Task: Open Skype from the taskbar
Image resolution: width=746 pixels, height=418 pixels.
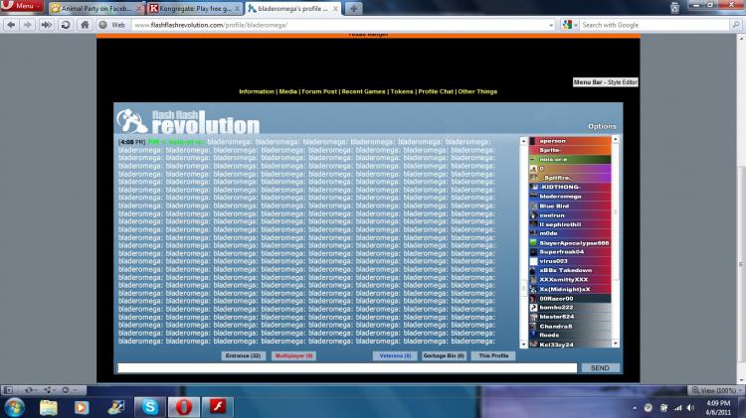Action: click(150, 407)
